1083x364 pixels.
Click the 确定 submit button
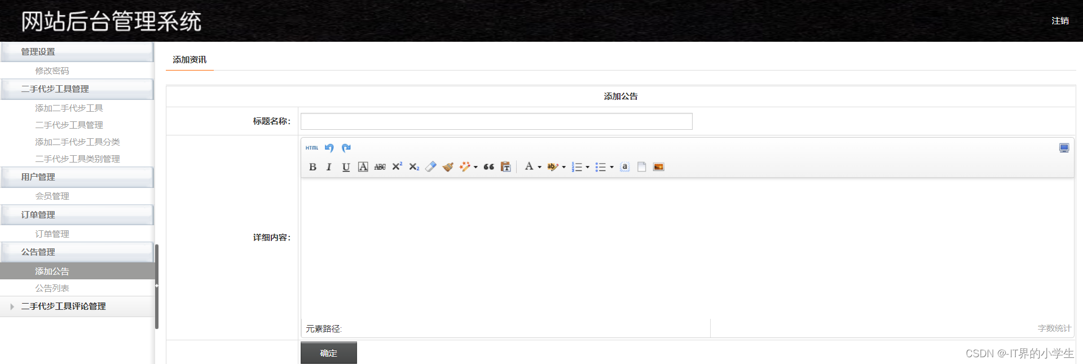[328, 353]
